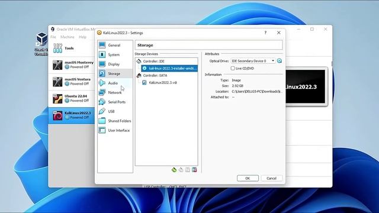
Task: Close the Settings dialog
Action: (x=279, y=33)
